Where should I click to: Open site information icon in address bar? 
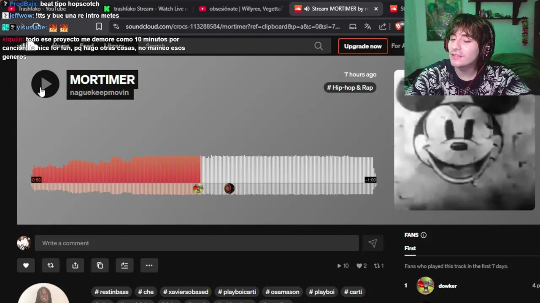[116, 27]
